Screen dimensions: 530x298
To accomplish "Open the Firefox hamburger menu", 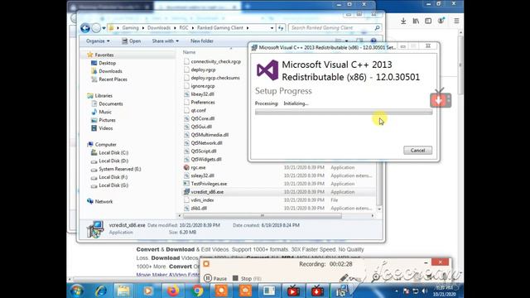I will click(456, 21).
